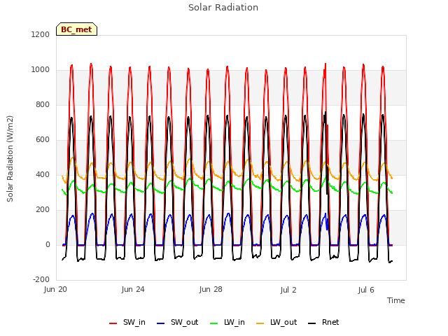This screenshot has width=448, height=336.
Task: Click the Jun 24 x-axis label
Action: coord(133,290)
